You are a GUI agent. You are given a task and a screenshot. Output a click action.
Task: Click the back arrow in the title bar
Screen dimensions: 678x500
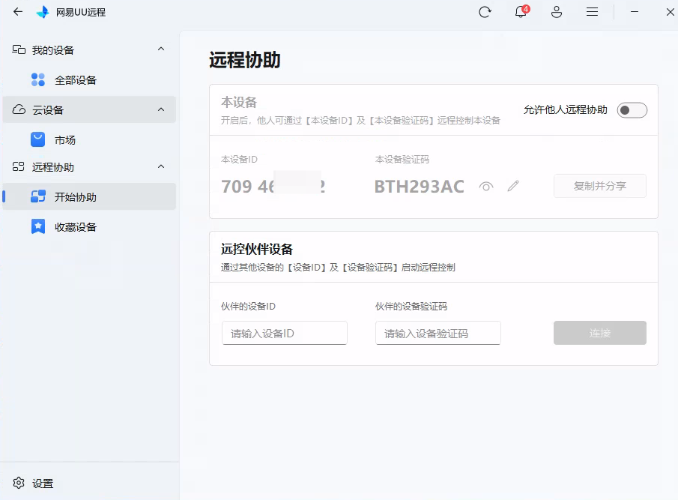point(18,12)
